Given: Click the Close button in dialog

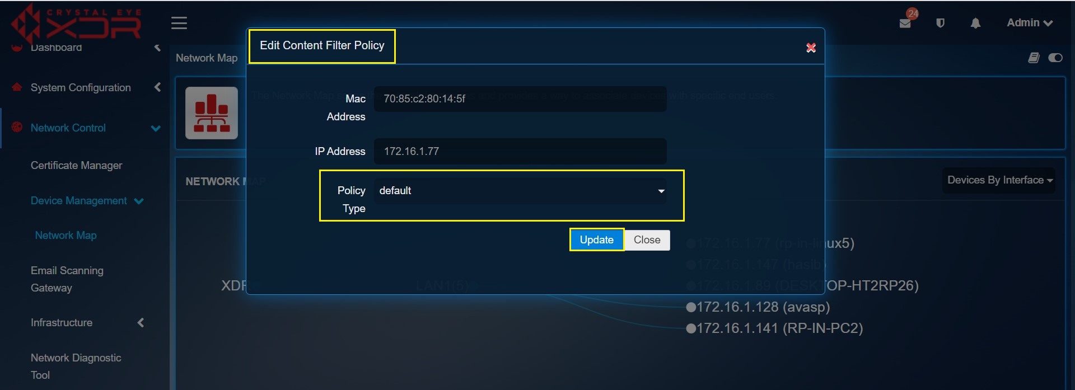Looking at the screenshot, I should click(x=647, y=240).
